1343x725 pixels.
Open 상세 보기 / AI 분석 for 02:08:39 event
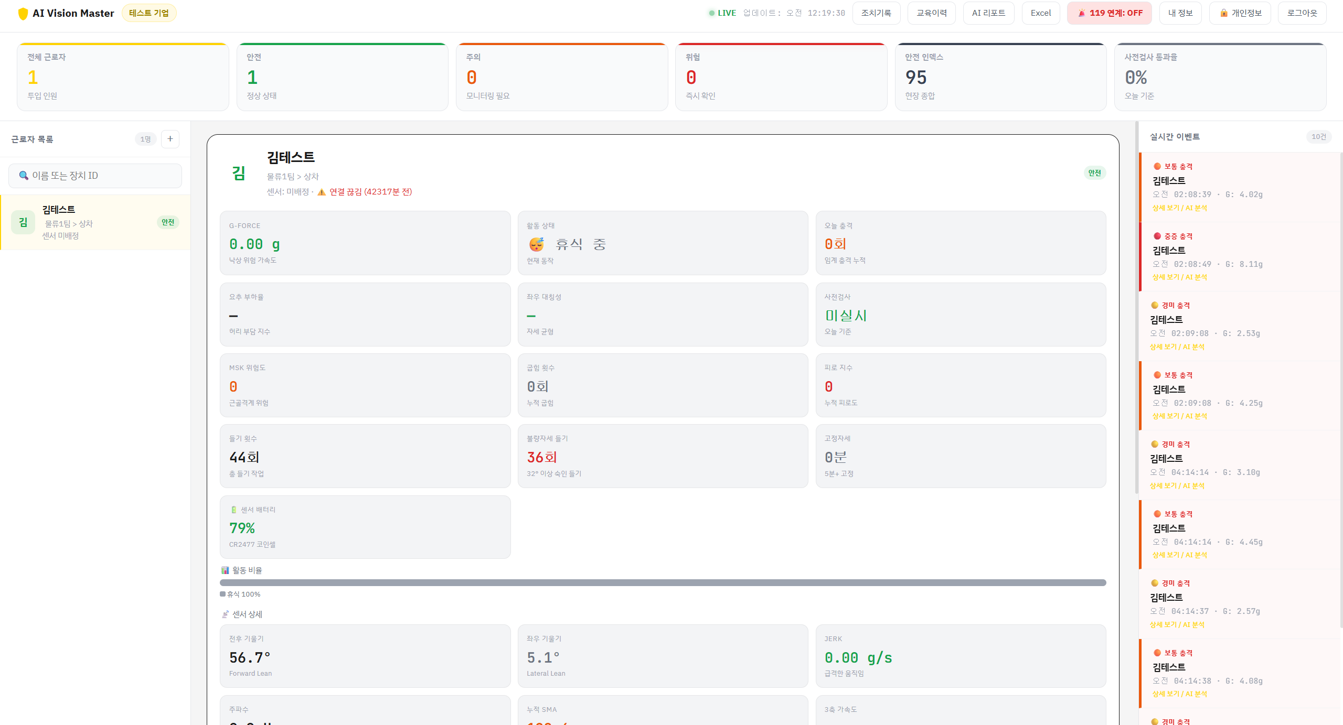(x=1179, y=208)
